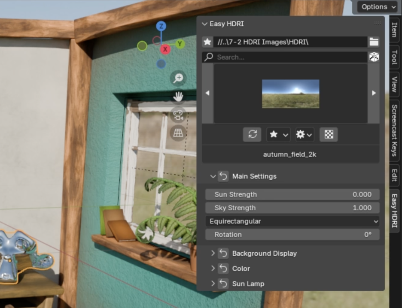This screenshot has width=402, height=308.
Task: Click the Sun Strength slider field
Action: point(292,195)
